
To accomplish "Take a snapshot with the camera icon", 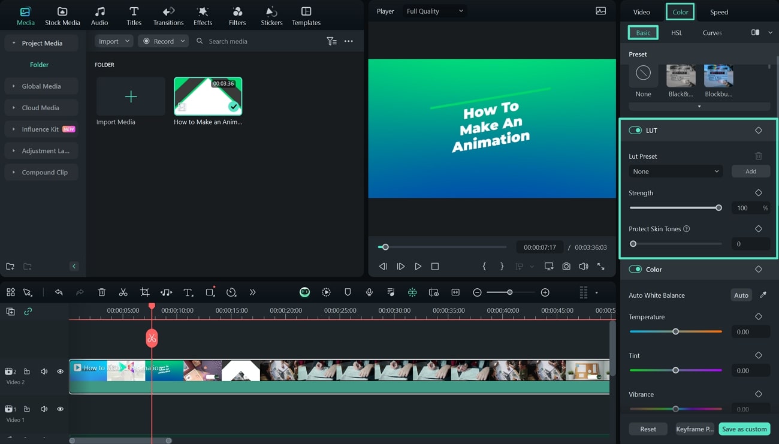I will tap(566, 266).
